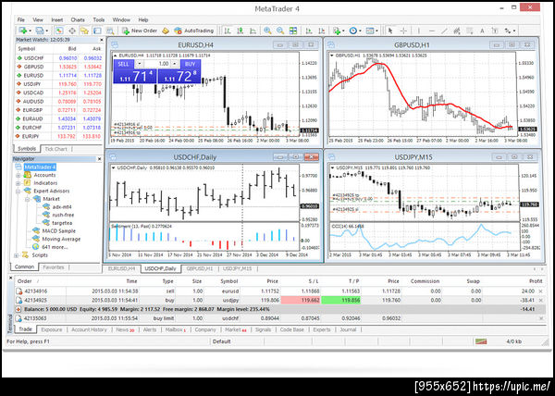Image resolution: width=555 pixels, height=396 pixels.
Task: Close order 42134925 using its X
Action: [x=540, y=300]
